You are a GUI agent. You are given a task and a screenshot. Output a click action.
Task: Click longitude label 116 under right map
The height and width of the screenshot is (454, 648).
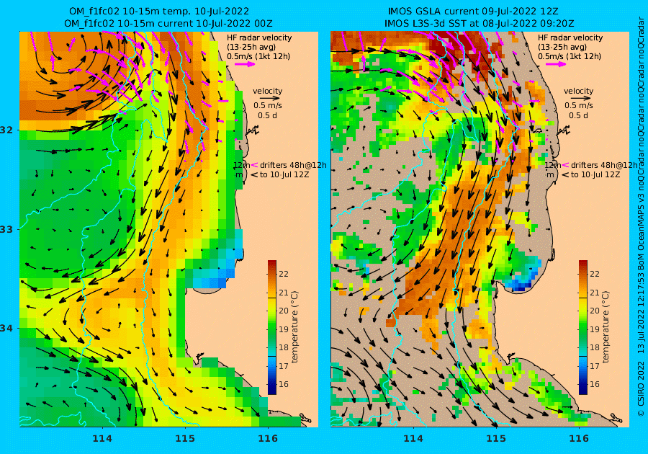point(579,439)
